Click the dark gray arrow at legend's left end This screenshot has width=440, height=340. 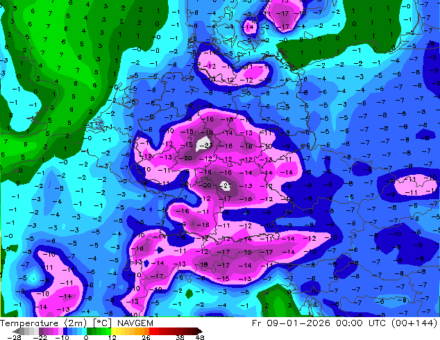point(16,331)
